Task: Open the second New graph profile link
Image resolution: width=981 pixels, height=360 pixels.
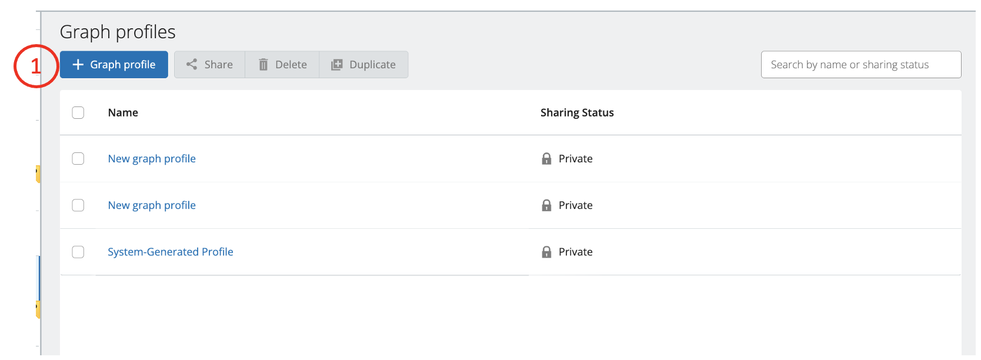Action: coord(152,205)
